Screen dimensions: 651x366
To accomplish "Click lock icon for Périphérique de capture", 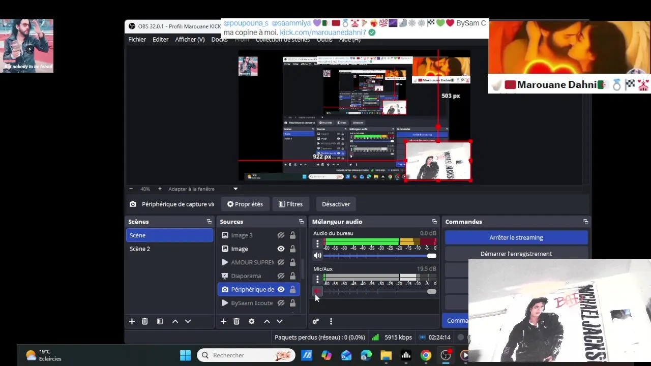I will pos(292,289).
